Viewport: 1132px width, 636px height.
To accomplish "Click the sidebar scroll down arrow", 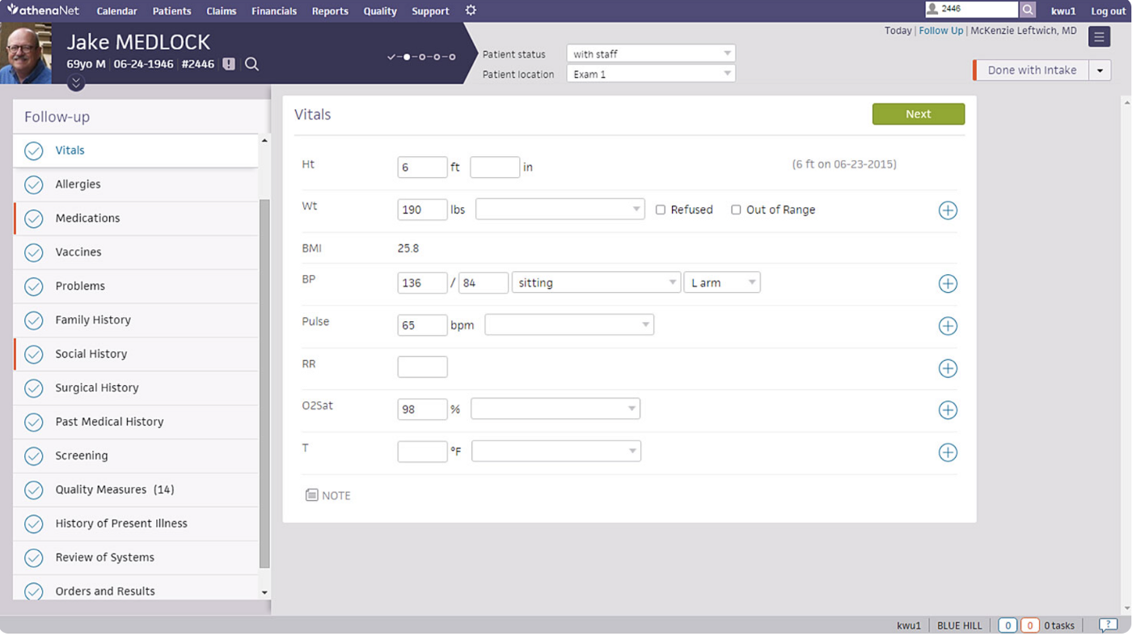I will pyautogui.click(x=264, y=592).
